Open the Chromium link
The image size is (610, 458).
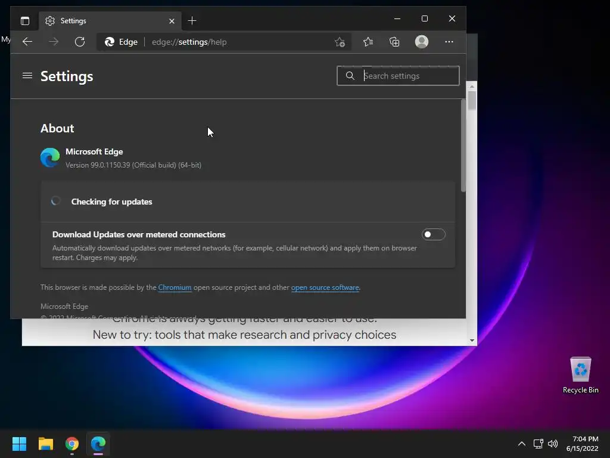pos(175,287)
